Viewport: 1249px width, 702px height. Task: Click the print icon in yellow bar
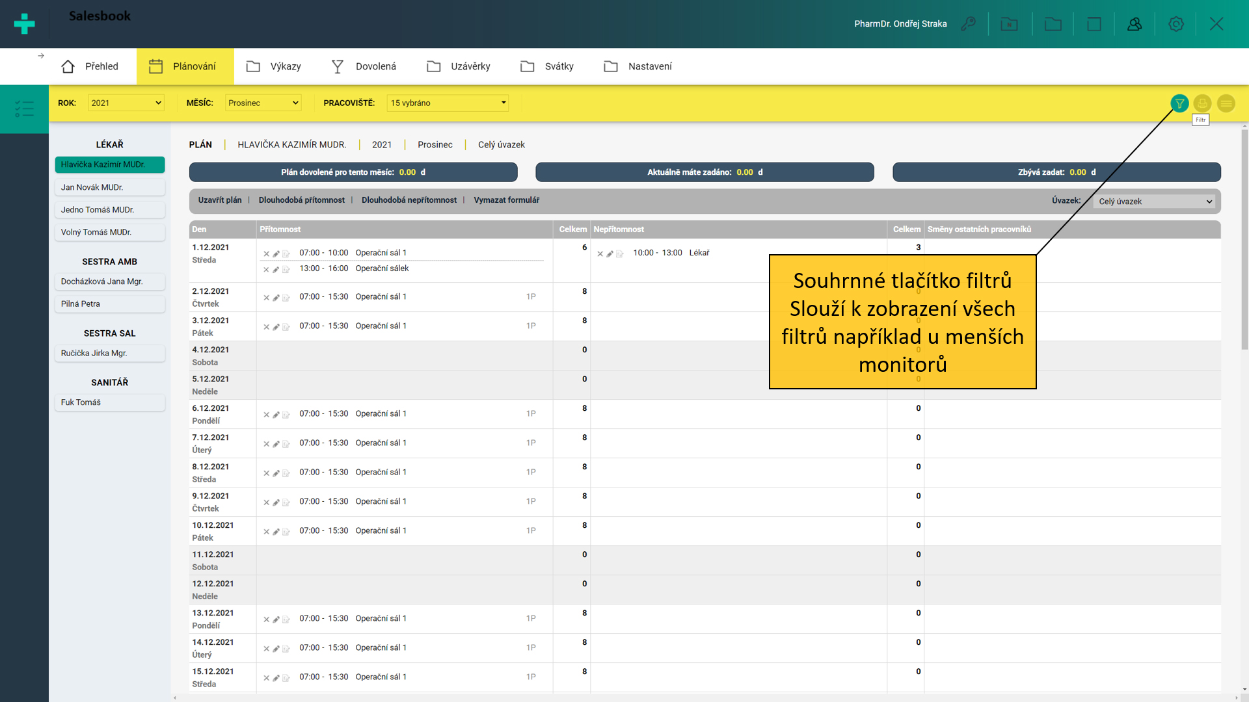pos(1202,103)
